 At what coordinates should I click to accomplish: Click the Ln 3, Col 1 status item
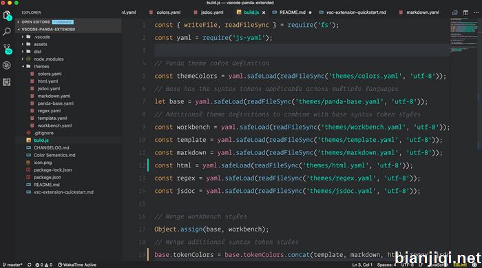(361, 265)
